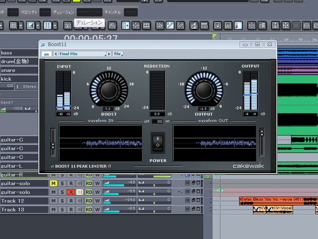Click Track 12 volume slider at -24.8
This screenshot has height=239, width=318.
119,201
